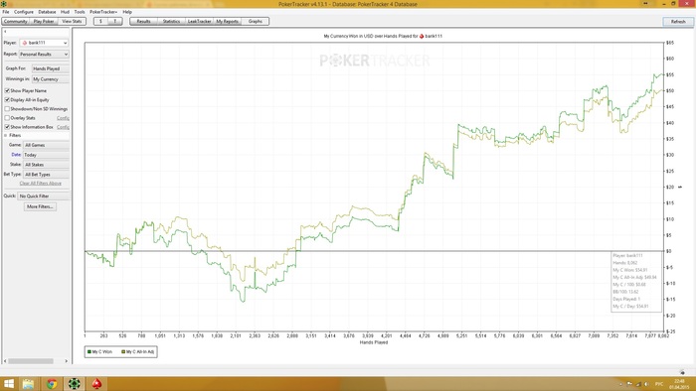The height and width of the screenshot is (391, 696).
Task: Open the Overlay Stats Config link
Action: tap(63, 118)
